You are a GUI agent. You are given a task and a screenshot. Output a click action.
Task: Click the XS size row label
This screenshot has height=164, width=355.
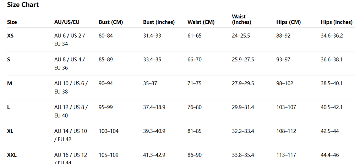coord(10,36)
